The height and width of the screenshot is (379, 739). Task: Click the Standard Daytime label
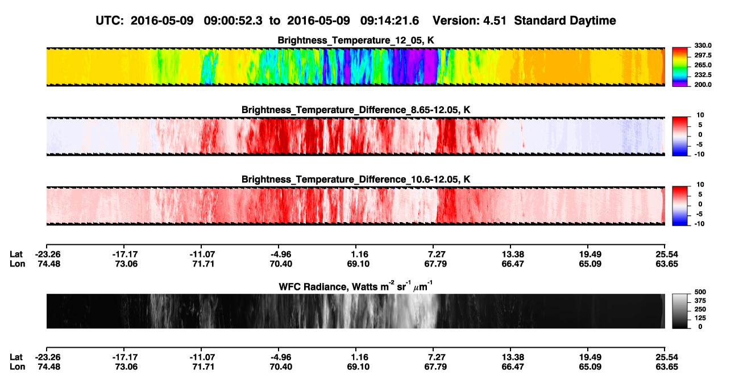click(565, 20)
